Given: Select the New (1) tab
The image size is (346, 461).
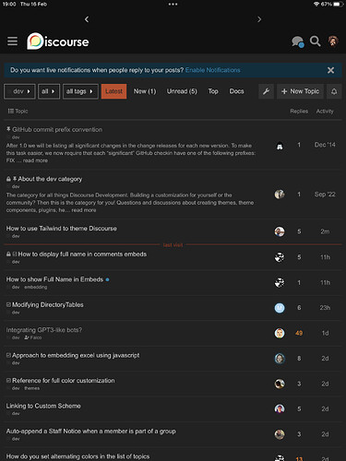Looking at the screenshot, I should [x=145, y=91].
